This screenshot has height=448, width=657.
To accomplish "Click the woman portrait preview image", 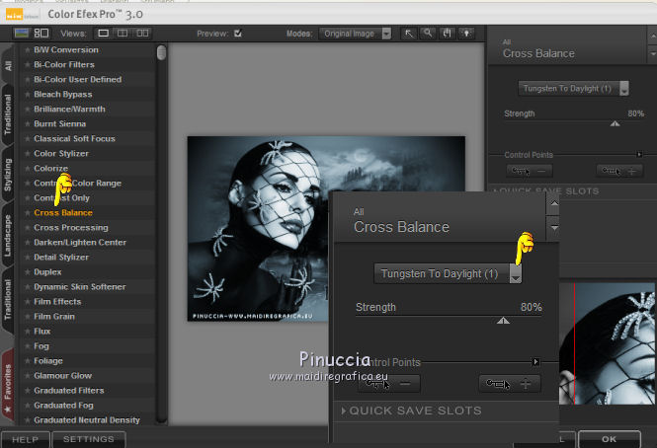I will (258, 228).
